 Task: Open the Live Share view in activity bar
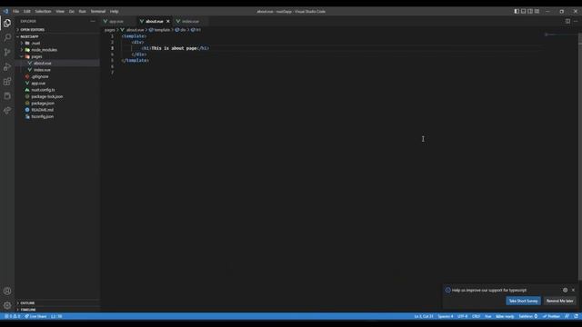[7, 111]
